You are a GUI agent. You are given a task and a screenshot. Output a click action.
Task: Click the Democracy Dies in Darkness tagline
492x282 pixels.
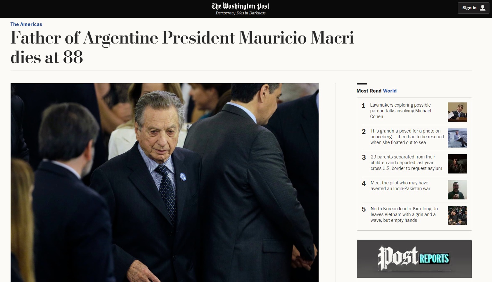[240, 13]
